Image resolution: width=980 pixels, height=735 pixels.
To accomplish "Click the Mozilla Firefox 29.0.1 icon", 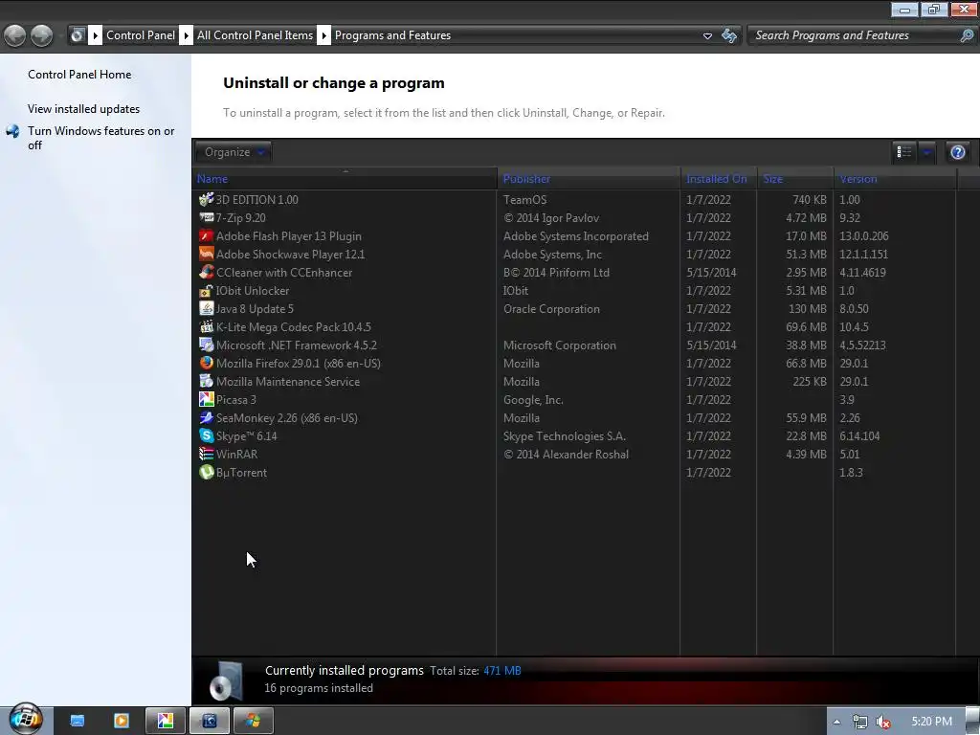I will pyautogui.click(x=207, y=363).
